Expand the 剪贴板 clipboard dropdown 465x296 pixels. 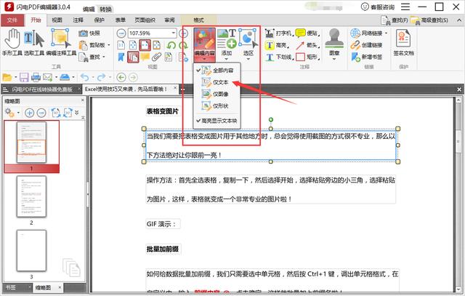109,45
